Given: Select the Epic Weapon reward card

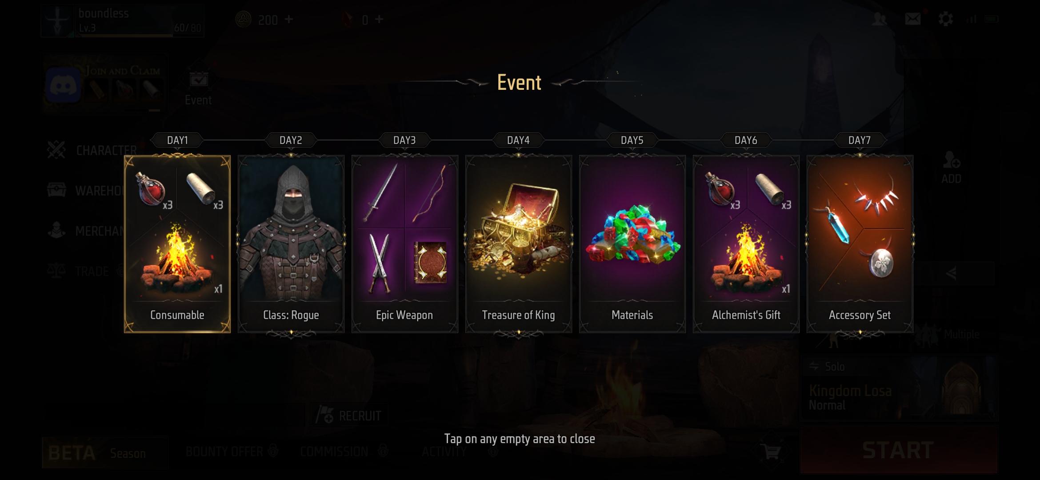Looking at the screenshot, I should (x=404, y=244).
